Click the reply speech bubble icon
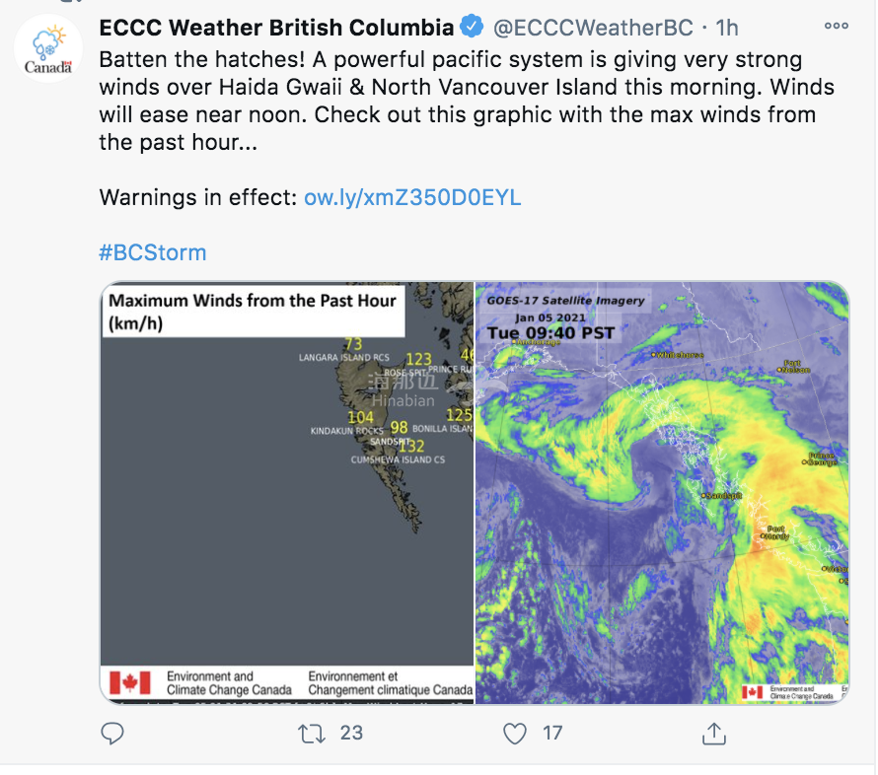Screen dimensions: 878x775 pyautogui.click(x=112, y=733)
